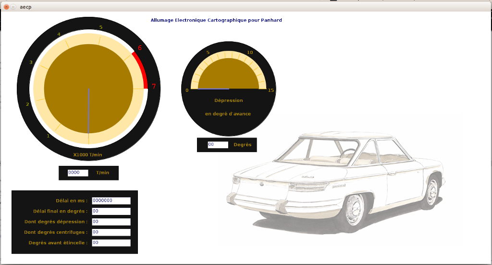The height and width of the screenshot is (265, 492).
Task: Click the red number 6 on tachometer
Action: 140,48
